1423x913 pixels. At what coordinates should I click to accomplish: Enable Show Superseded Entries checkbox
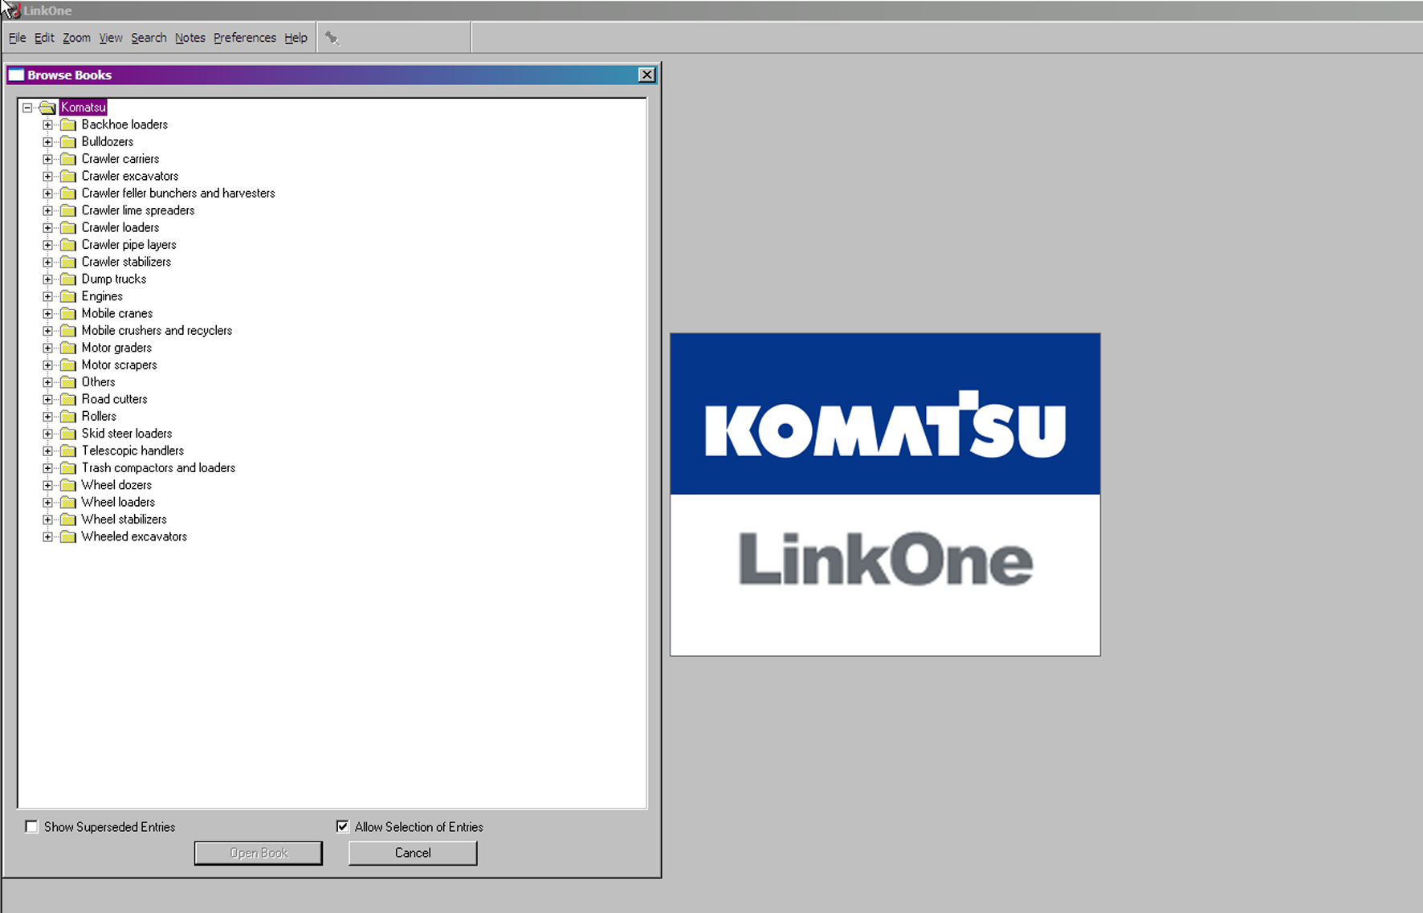[31, 826]
